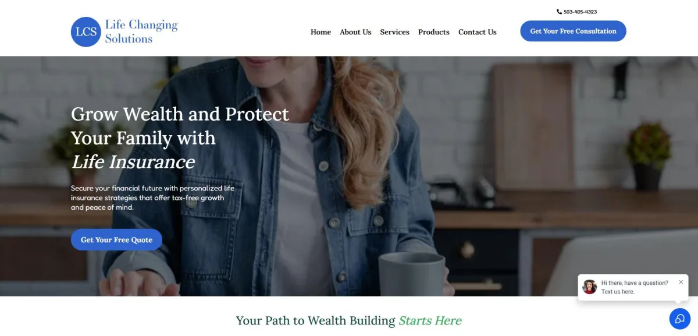Click the Life Changing Solutions logo text

click(x=141, y=31)
